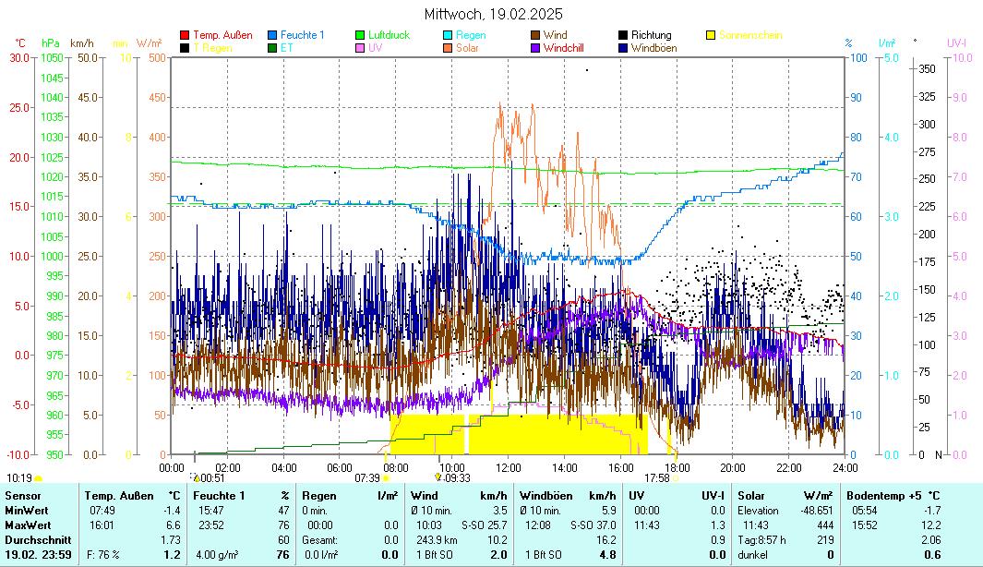Click the sunset marker at 17:58
The width and height of the screenshot is (983, 567).
677,478
